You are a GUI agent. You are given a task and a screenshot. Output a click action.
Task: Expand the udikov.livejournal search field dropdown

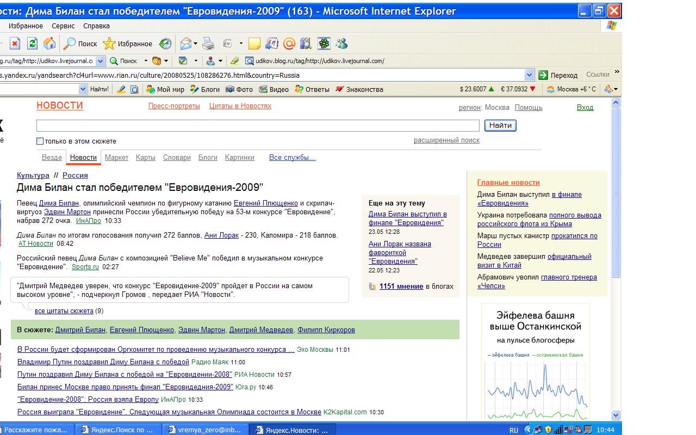point(101,61)
